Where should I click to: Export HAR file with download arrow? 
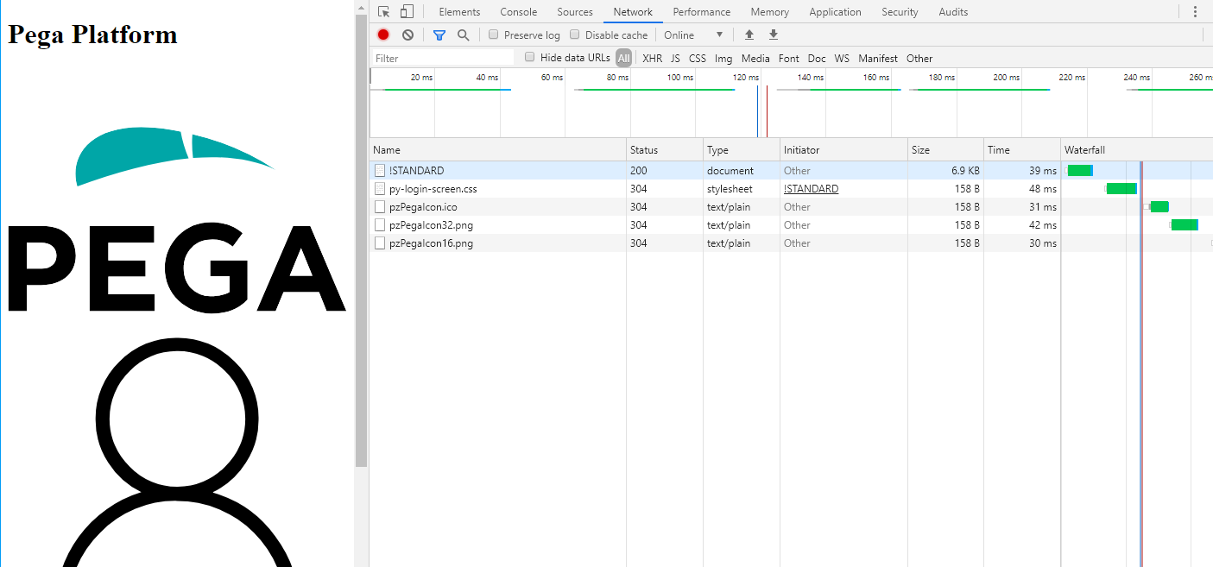point(774,35)
